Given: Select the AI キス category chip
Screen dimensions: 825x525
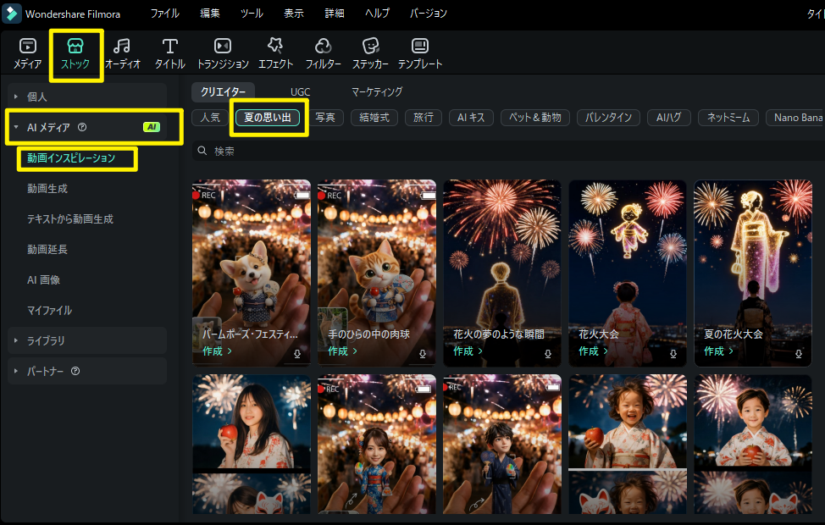Looking at the screenshot, I should click(471, 118).
